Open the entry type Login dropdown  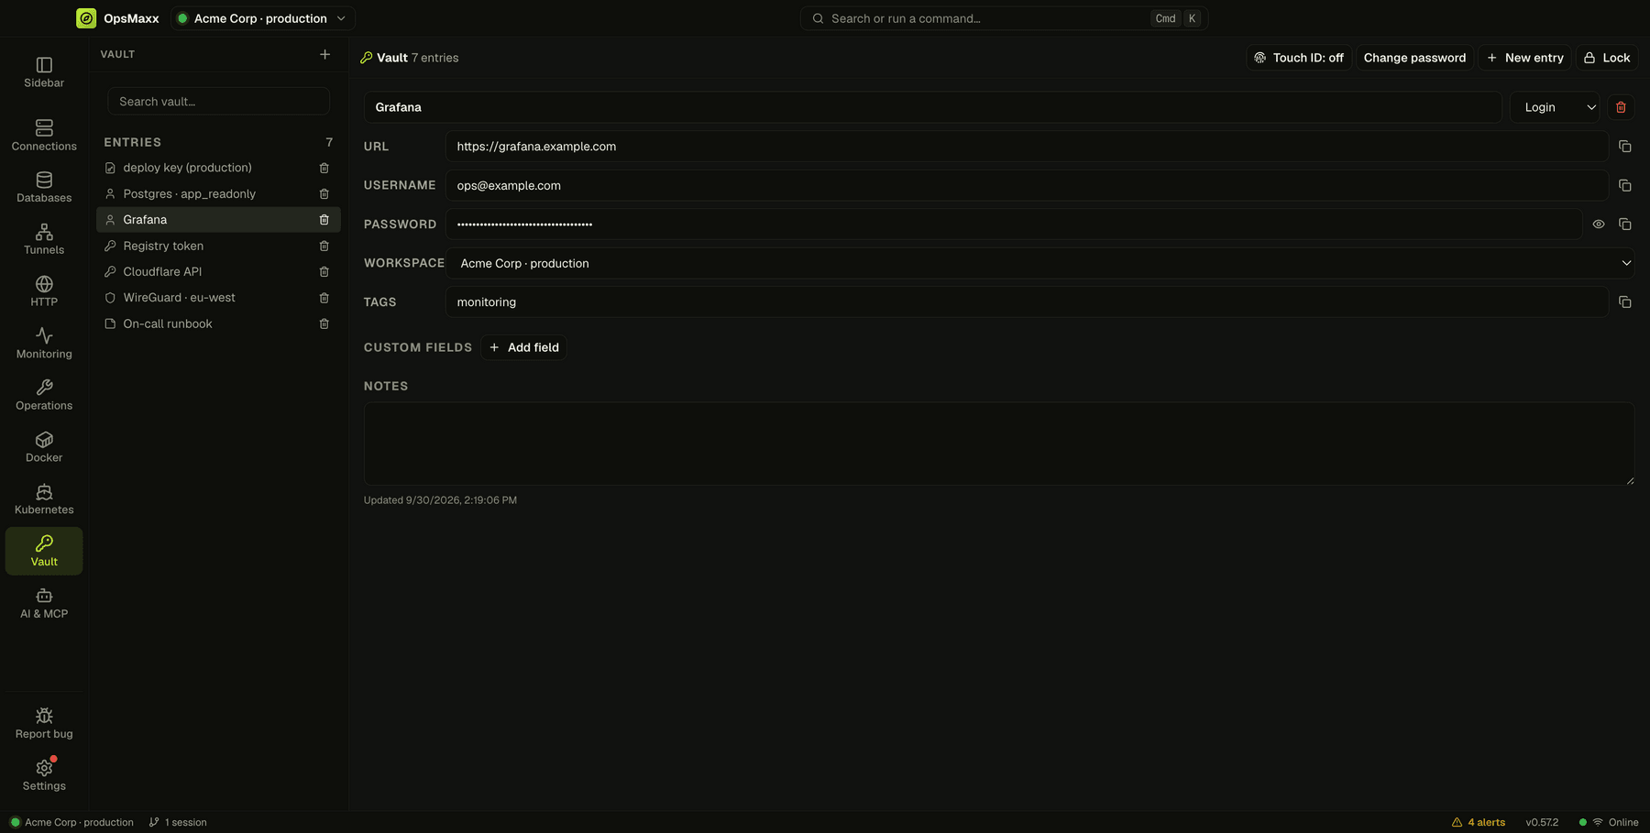(1555, 107)
